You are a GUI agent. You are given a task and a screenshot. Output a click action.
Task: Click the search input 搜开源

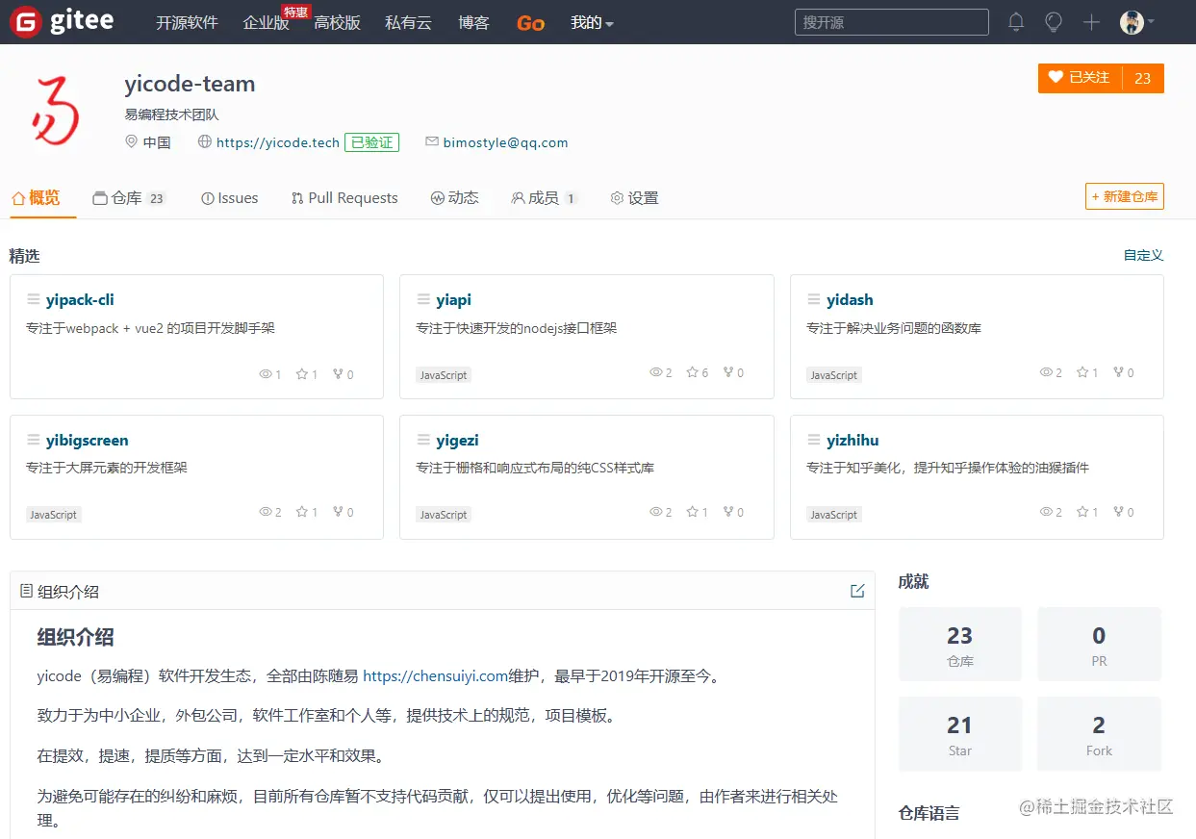pos(891,22)
